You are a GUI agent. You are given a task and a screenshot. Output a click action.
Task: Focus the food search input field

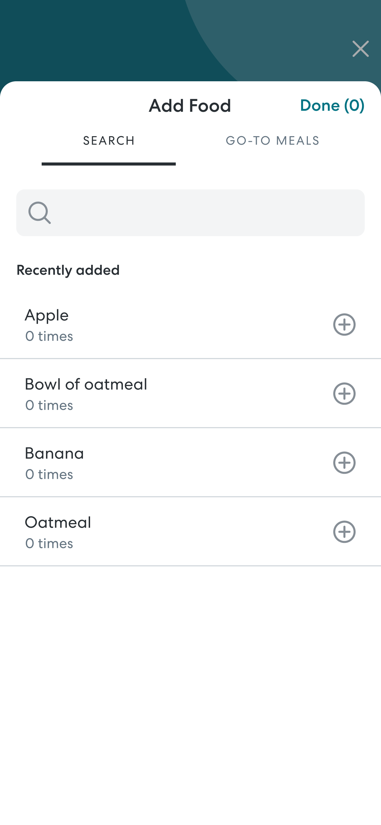[x=203, y=213]
